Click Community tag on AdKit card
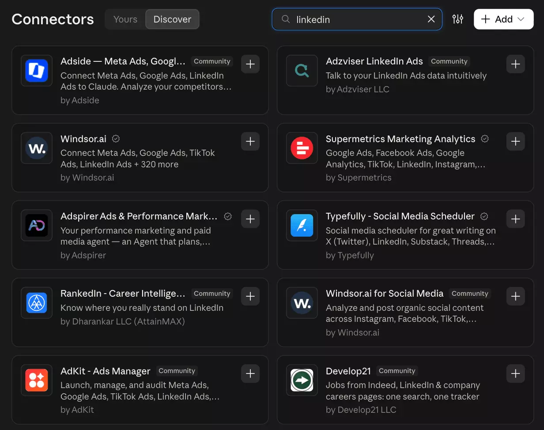 coord(177,371)
